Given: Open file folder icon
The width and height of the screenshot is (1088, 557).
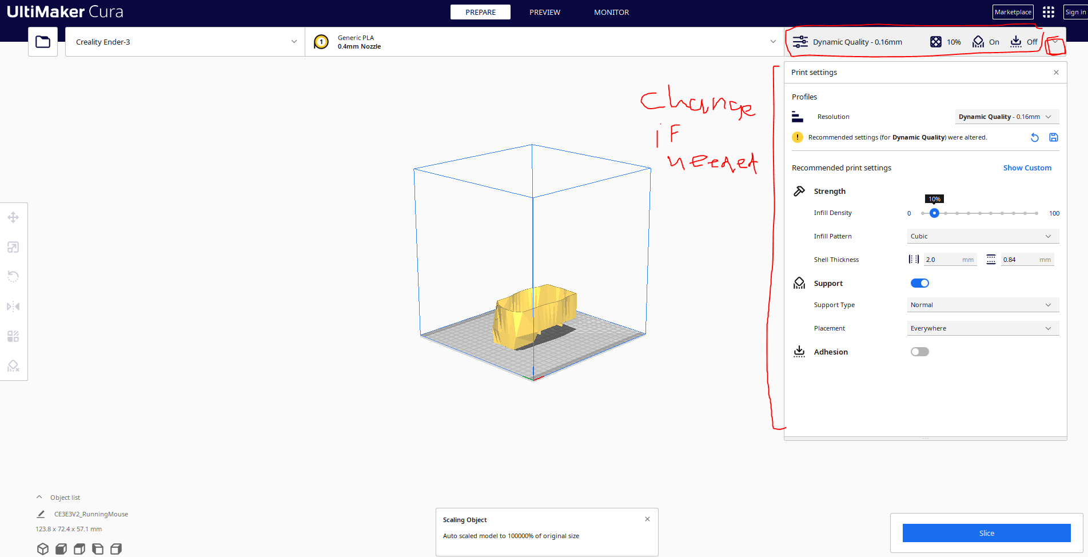Looking at the screenshot, I should 43,42.
